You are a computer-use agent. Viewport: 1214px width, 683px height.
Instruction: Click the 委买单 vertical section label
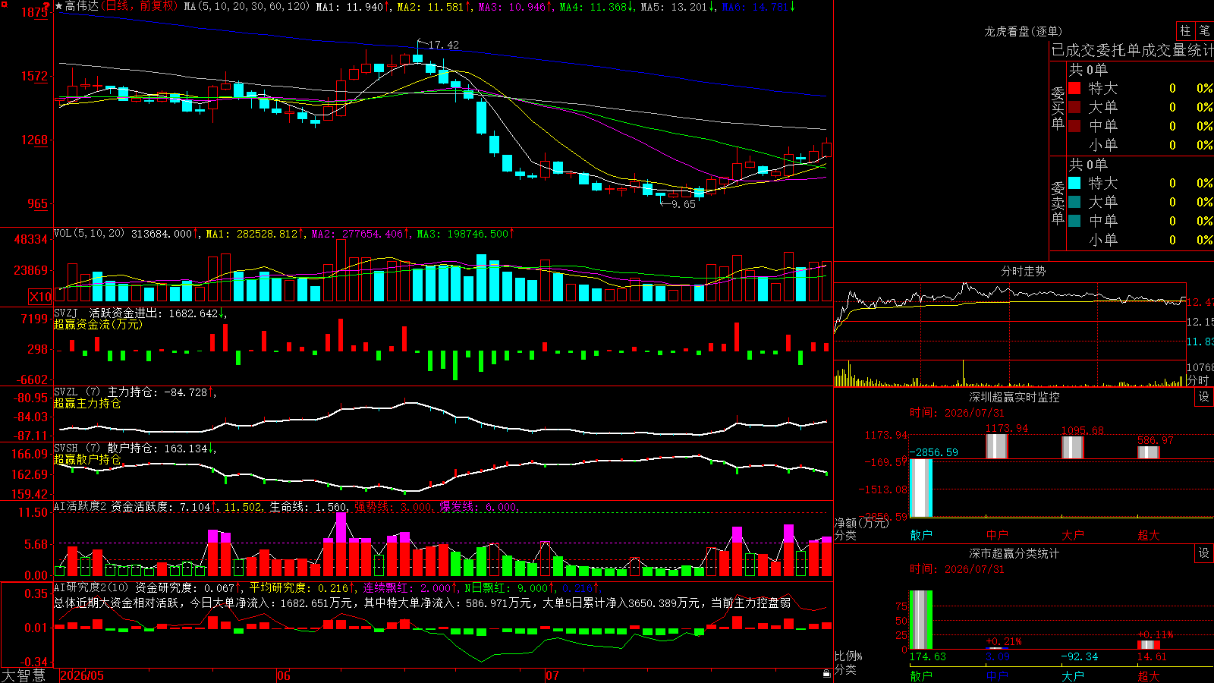(x=1058, y=109)
